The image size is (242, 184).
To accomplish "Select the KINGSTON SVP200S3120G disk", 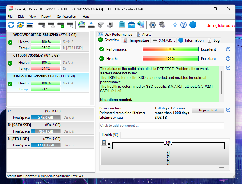I will 48,83.
